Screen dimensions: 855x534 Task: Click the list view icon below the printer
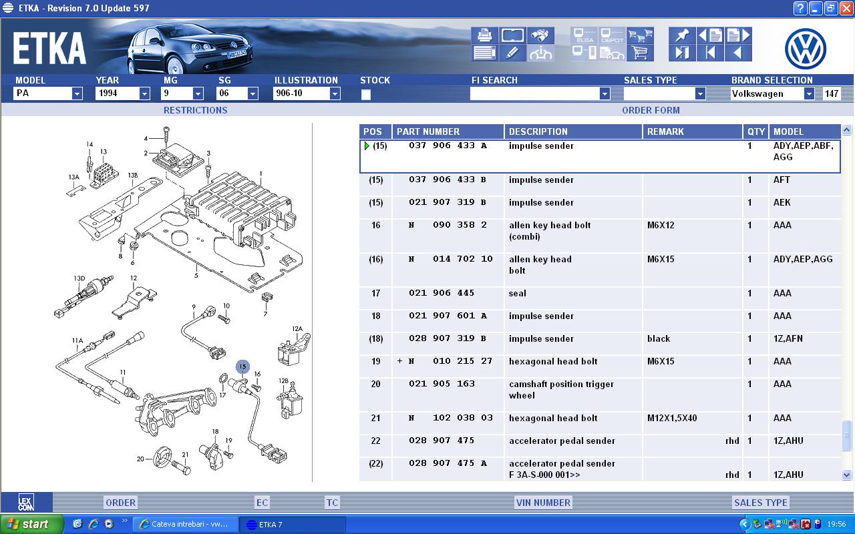click(484, 53)
